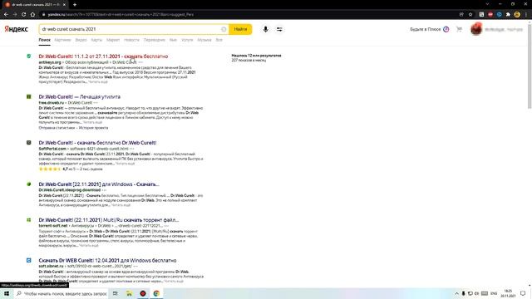Click the Будьте в Плюсе text
Image resolution: width=532 pixels, height=299 pixels.
pyautogui.click(x=425, y=30)
